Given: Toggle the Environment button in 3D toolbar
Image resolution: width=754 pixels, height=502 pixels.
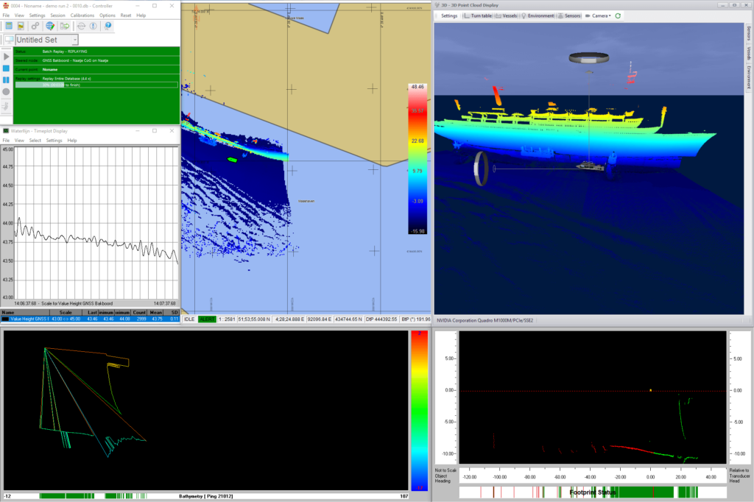Looking at the screenshot, I should pyautogui.click(x=538, y=15).
